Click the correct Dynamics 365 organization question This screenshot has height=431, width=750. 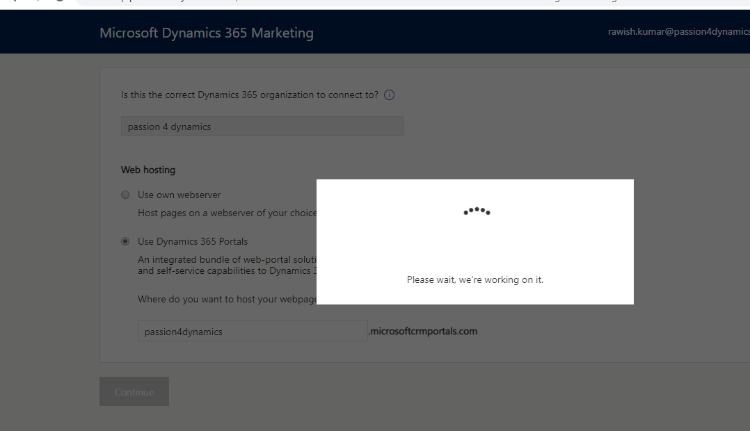250,95
